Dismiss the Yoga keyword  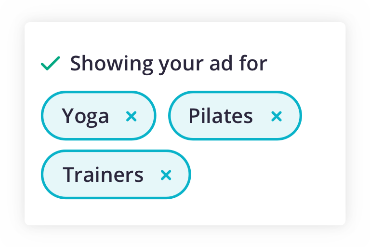pyautogui.click(x=131, y=116)
